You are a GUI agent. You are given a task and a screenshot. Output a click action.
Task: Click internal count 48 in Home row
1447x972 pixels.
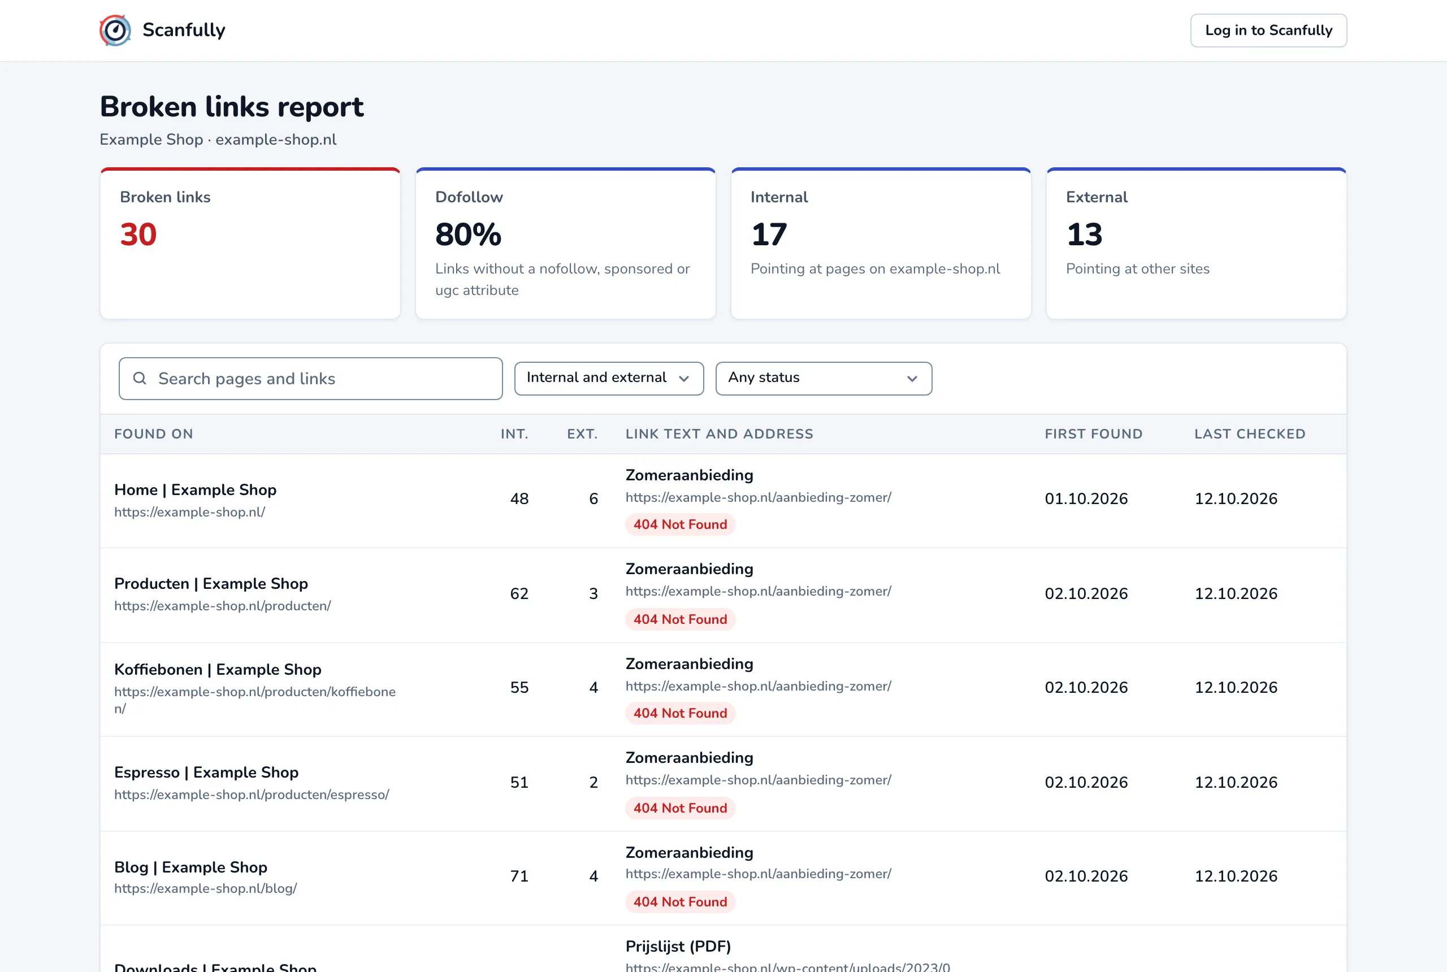click(x=519, y=499)
